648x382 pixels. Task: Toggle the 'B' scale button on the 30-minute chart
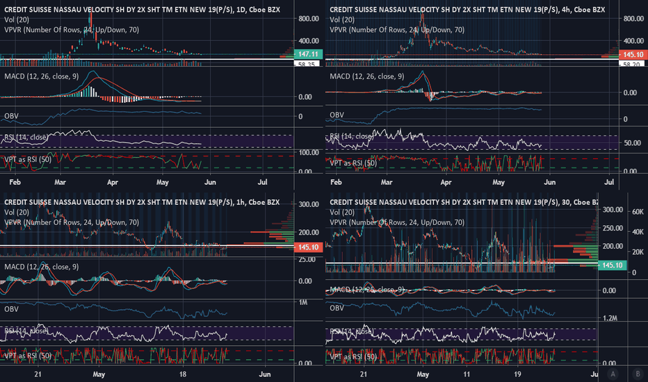click(x=638, y=374)
